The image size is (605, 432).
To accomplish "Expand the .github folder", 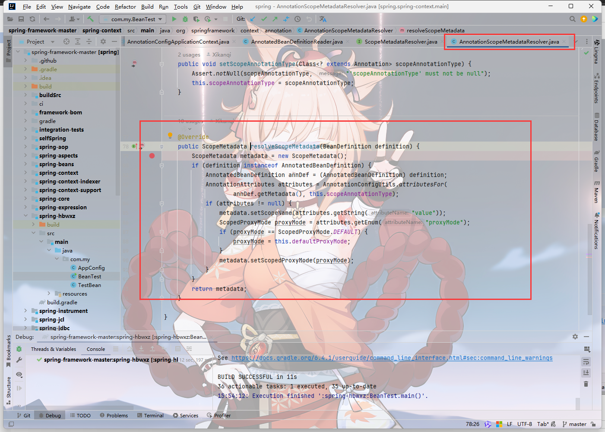I will click(x=26, y=60).
